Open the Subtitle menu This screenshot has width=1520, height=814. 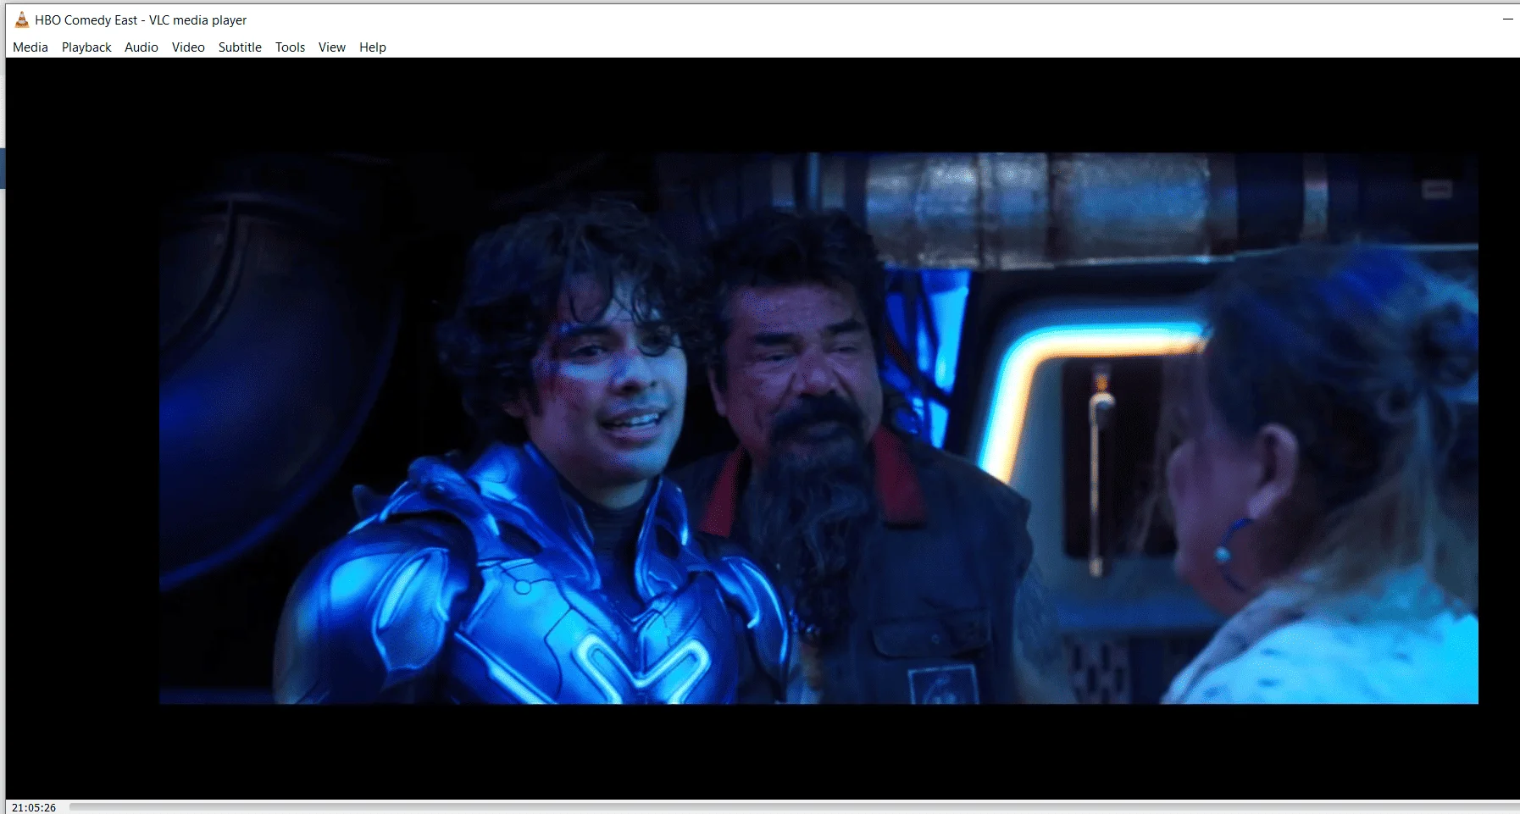(x=240, y=47)
